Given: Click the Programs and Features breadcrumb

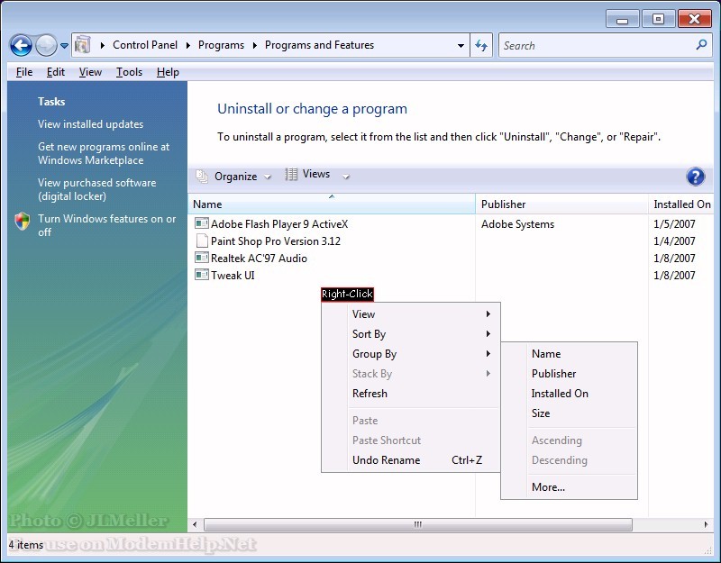Looking at the screenshot, I should click(320, 45).
